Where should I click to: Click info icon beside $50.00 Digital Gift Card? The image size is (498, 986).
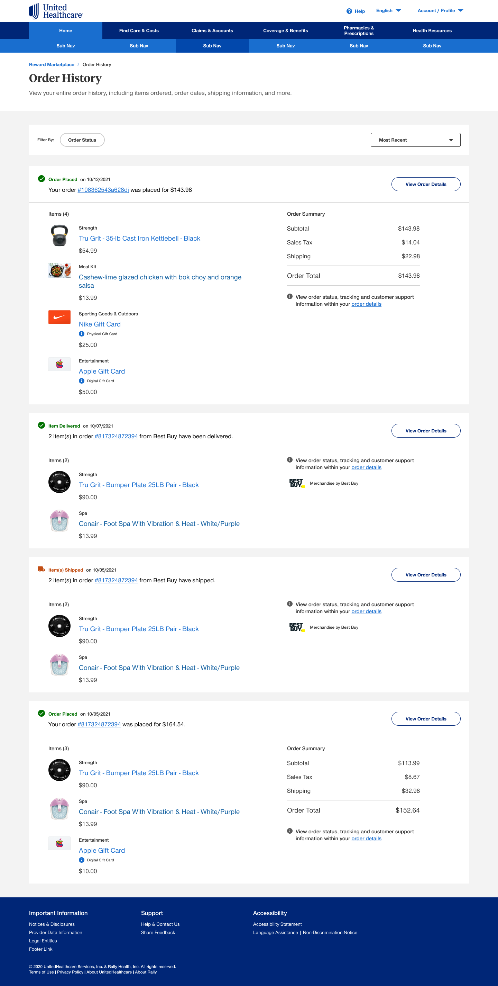pos(82,381)
